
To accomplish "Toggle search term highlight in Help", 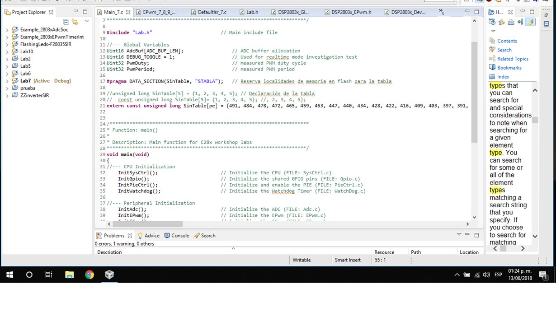I will [530, 22].
